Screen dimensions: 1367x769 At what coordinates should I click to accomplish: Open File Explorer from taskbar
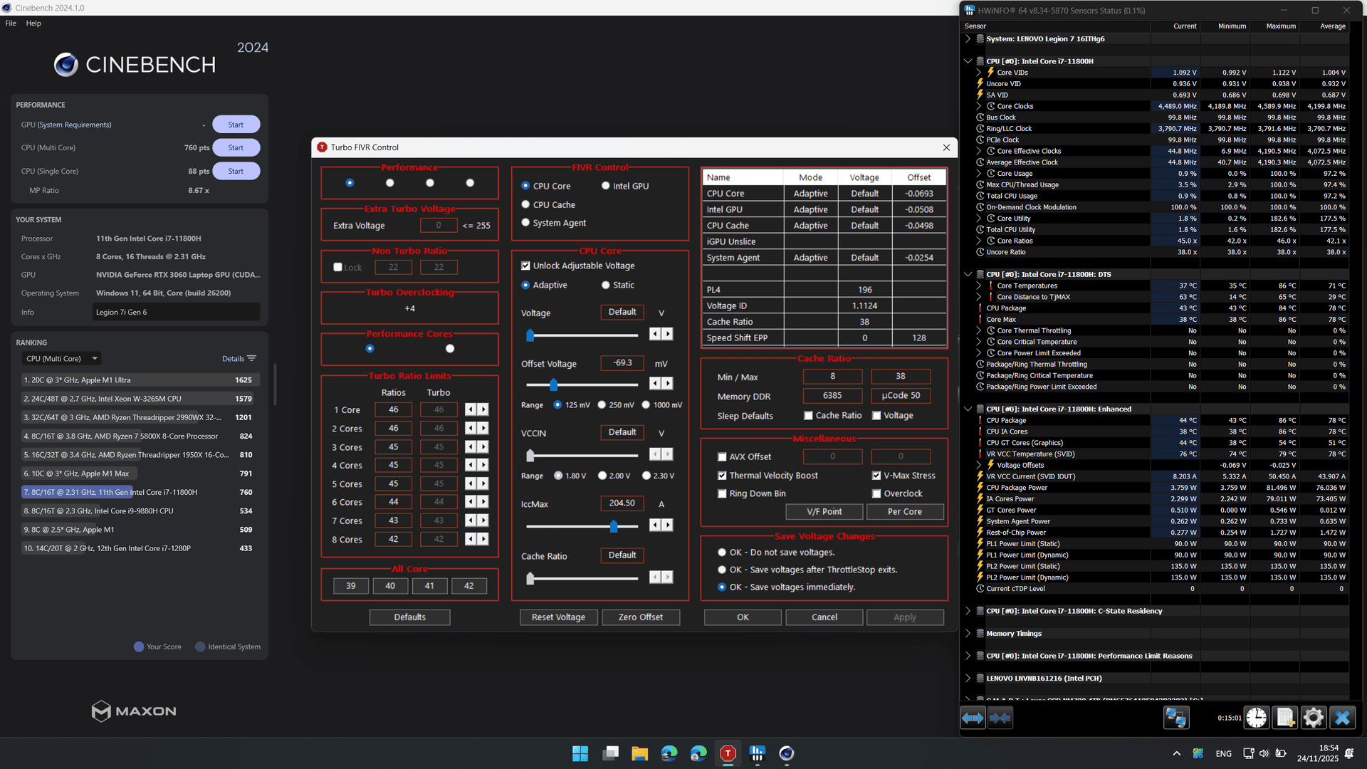pyautogui.click(x=639, y=753)
